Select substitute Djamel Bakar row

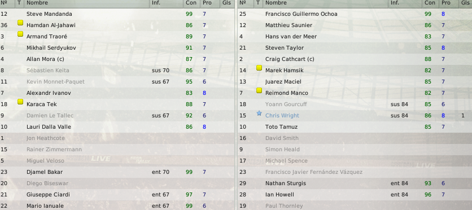click(x=117, y=172)
